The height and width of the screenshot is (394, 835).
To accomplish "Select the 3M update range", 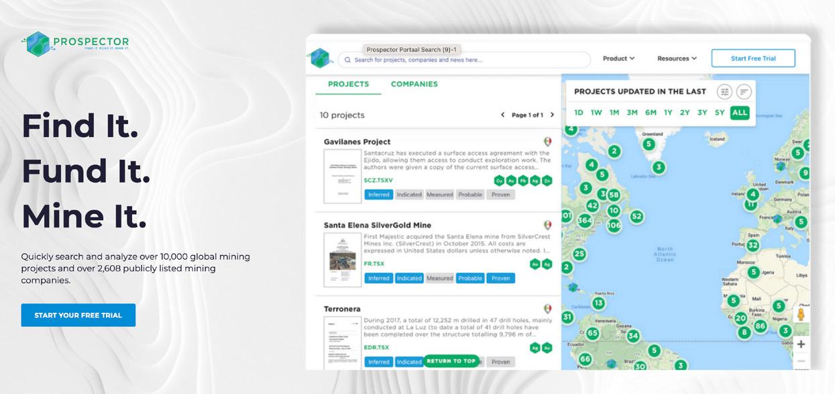I will (632, 113).
